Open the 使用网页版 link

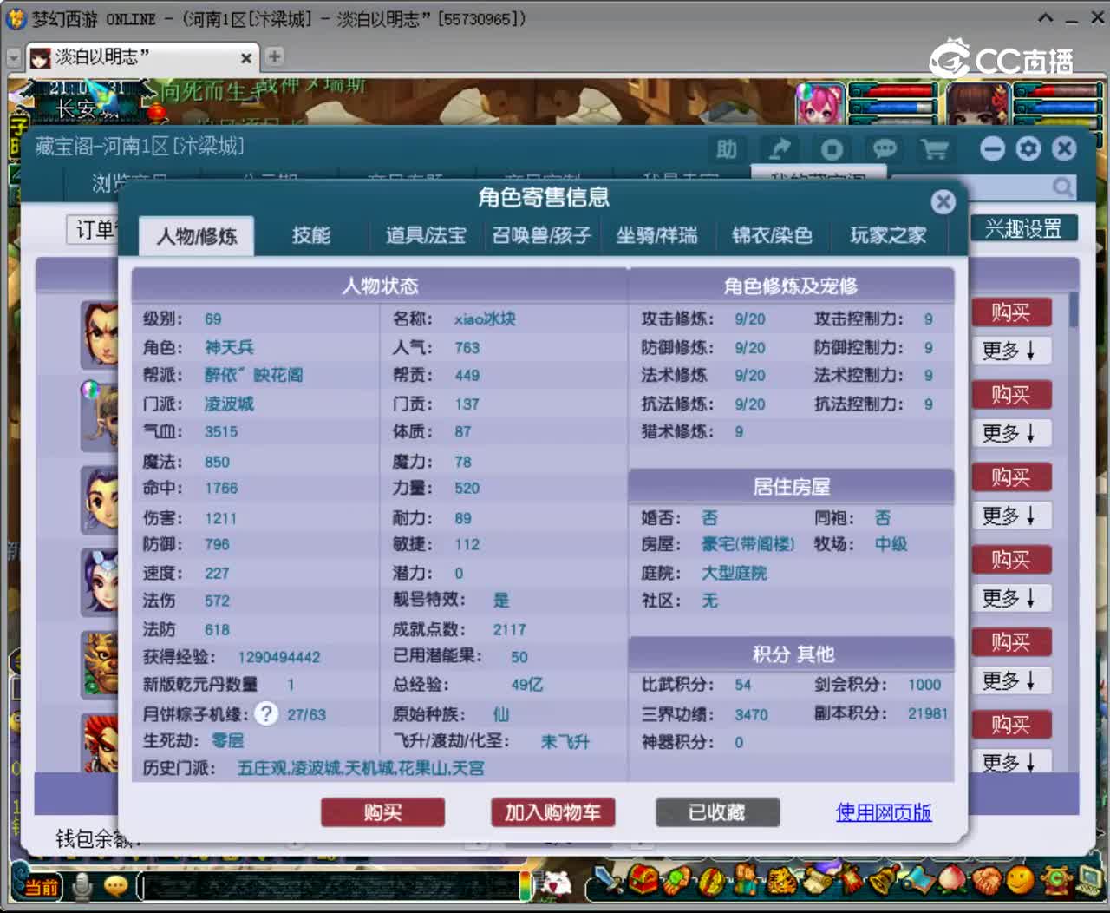pyautogui.click(x=884, y=812)
